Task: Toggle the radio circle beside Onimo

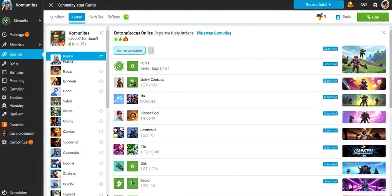Action: [x=101, y=121]
